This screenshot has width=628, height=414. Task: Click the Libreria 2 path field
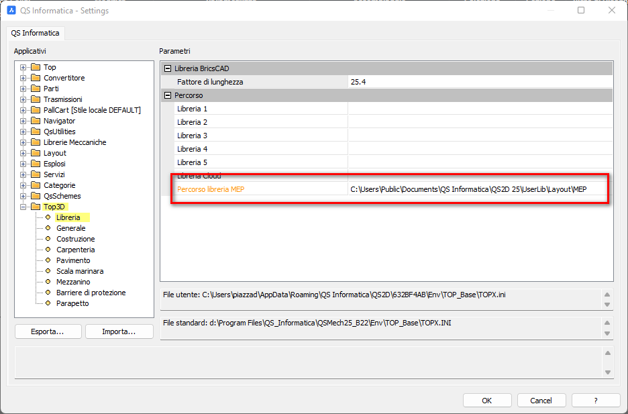click(x=480, y=122)
